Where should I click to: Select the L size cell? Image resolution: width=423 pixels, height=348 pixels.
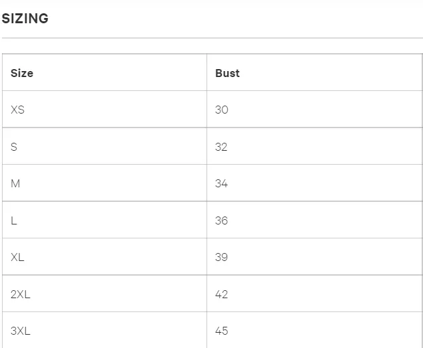point(14,220)
